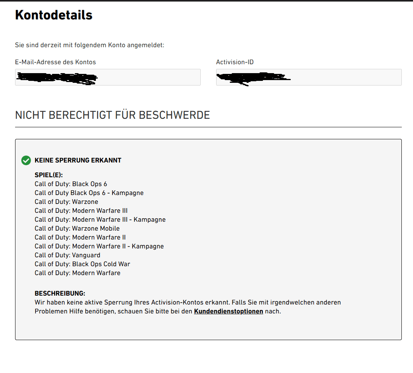The width and height of the screenshot is (413, 373).
Task: Click the Call of Duty: Warzone entry
Action: 66,202
